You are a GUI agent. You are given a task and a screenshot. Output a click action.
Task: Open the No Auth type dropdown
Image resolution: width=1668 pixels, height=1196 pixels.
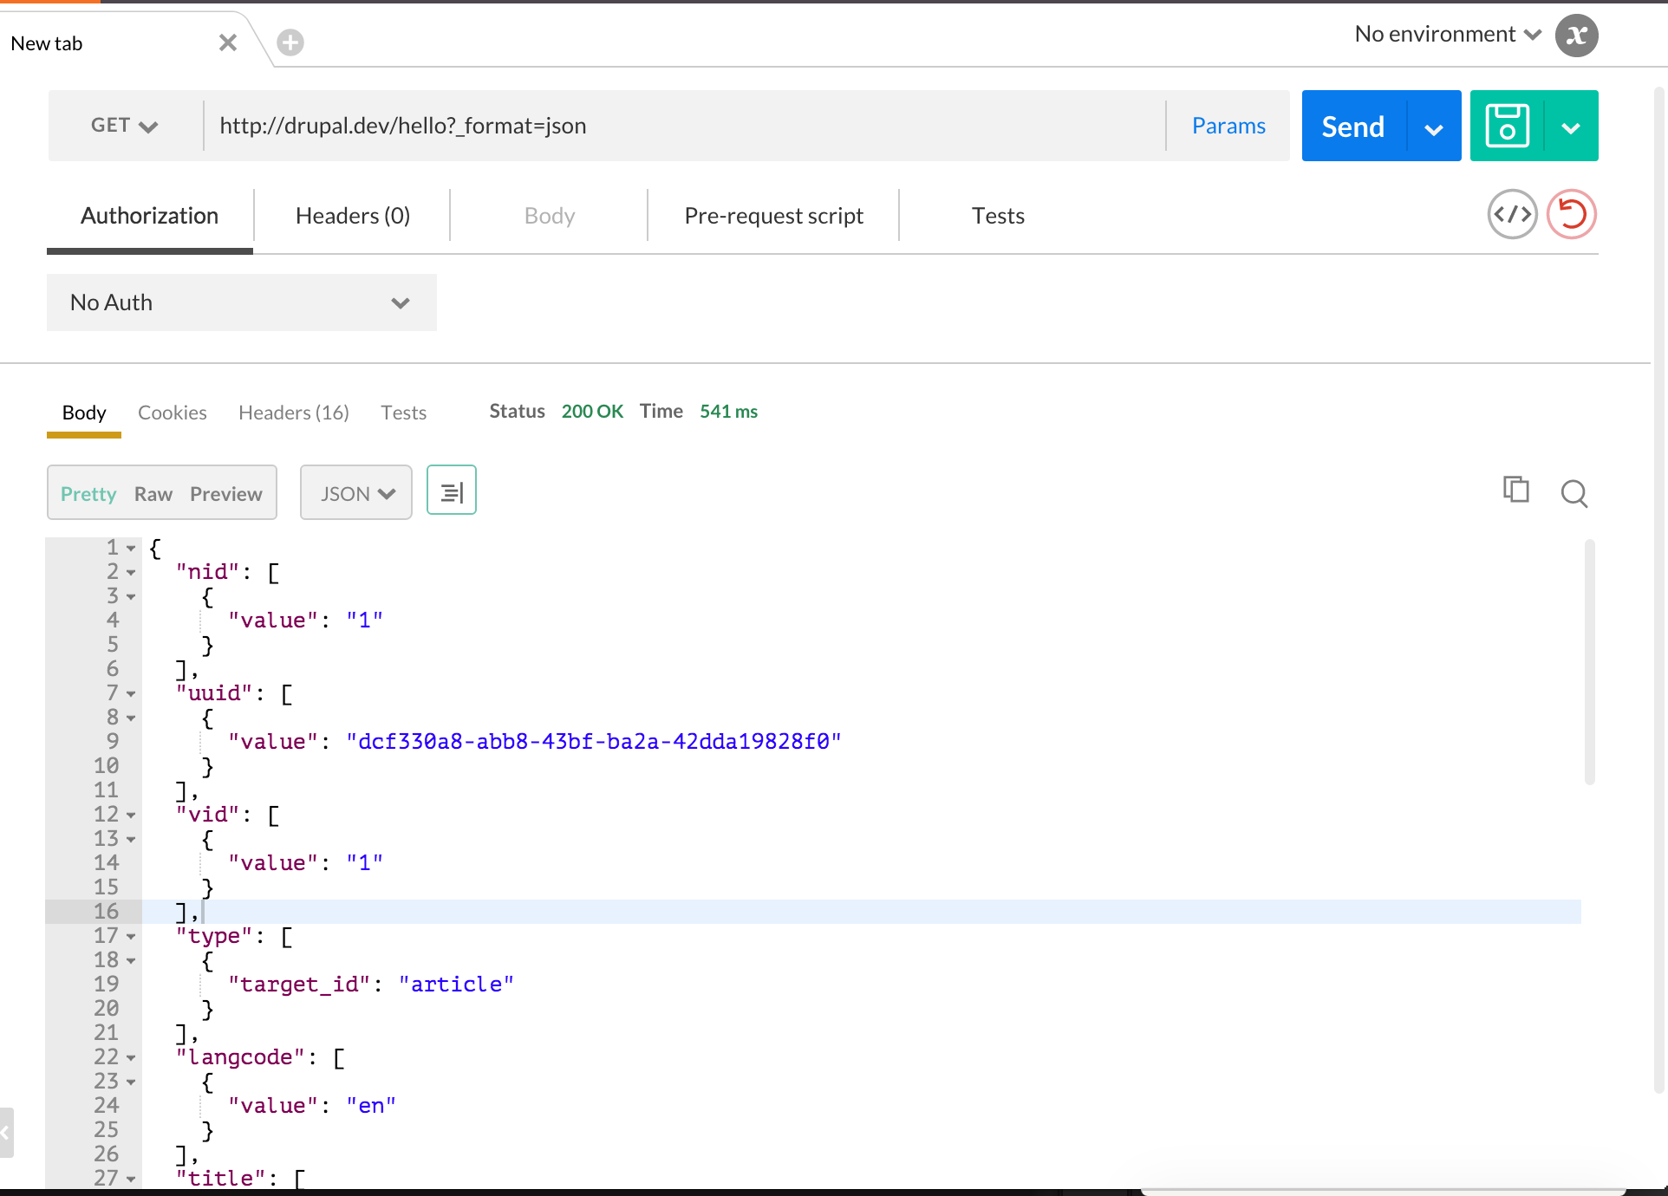pos(241,302)
